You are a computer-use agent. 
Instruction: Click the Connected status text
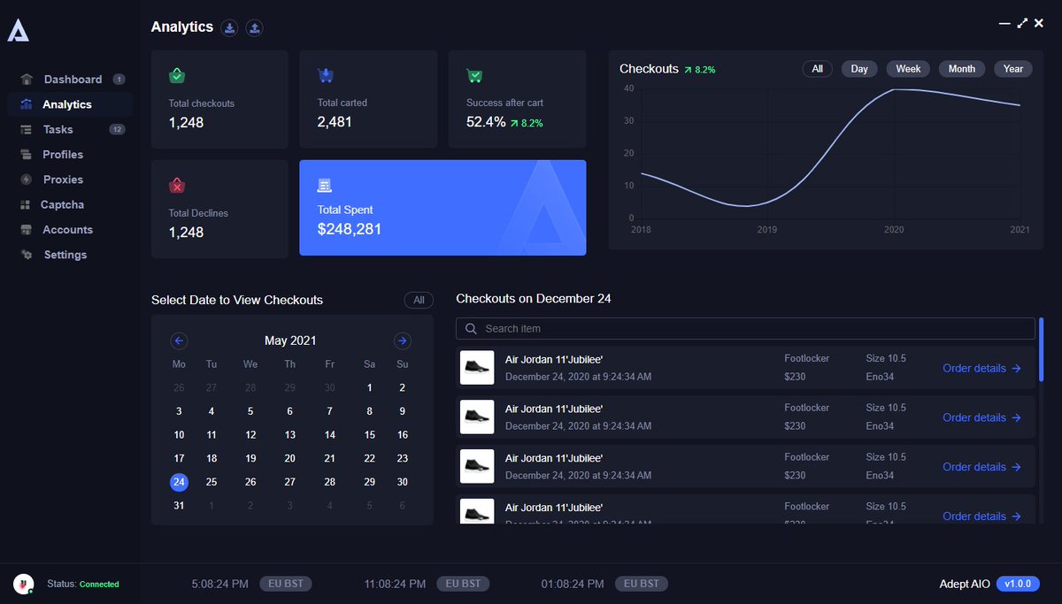tap(99, 585)
